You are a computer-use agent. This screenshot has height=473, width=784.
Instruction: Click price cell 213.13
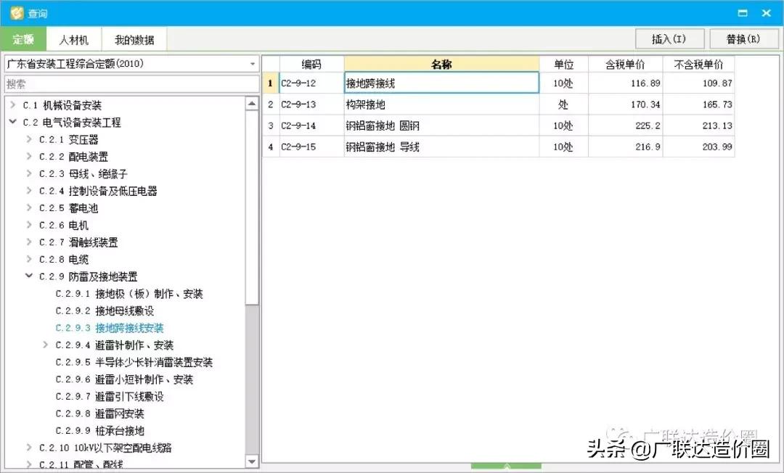tap(698, 126)
